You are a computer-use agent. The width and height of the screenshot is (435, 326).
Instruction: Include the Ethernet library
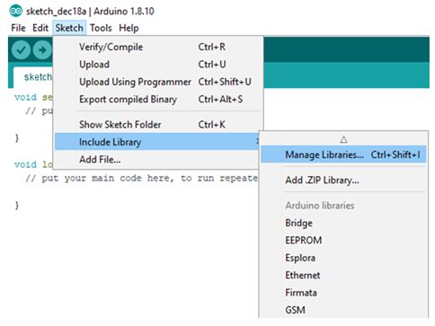(303, 275)
